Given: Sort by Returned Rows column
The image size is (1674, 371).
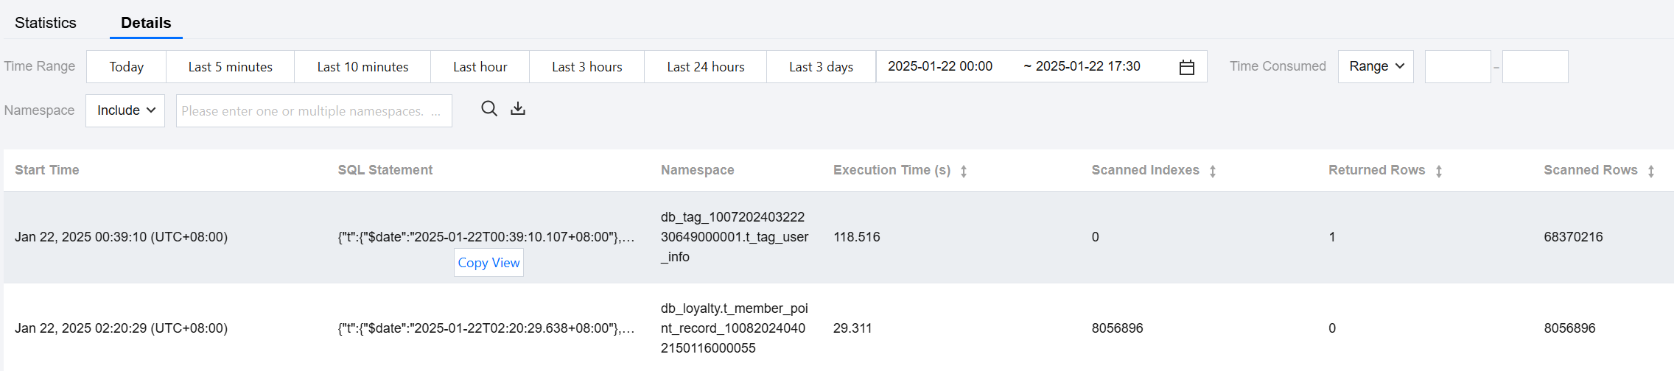Looking at the screenshot, I should (1439, 171).
